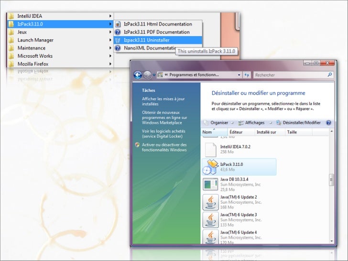Open the Affichages dropdown arrow

(x=271, y=123)
